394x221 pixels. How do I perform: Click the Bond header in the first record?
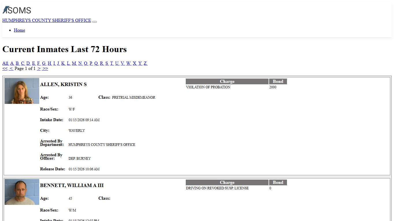(278, 81)
